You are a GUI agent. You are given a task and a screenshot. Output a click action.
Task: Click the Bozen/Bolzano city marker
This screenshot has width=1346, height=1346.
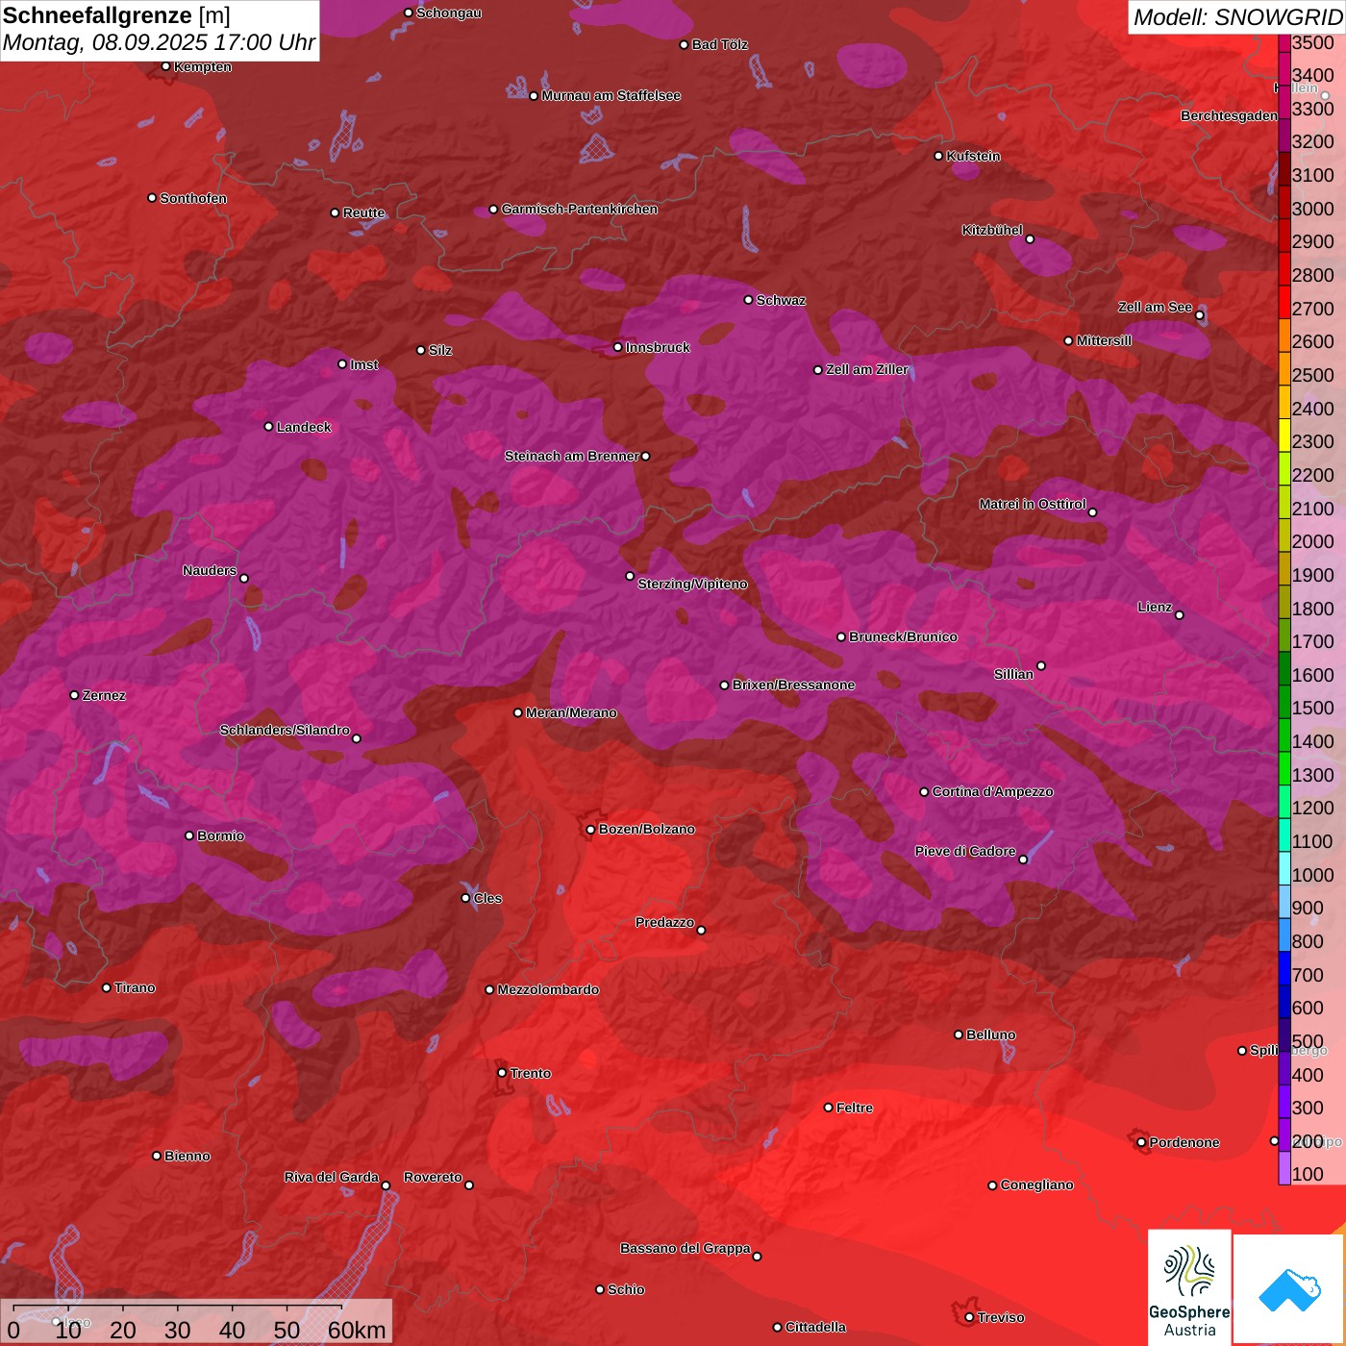click(x=590, y=829)
